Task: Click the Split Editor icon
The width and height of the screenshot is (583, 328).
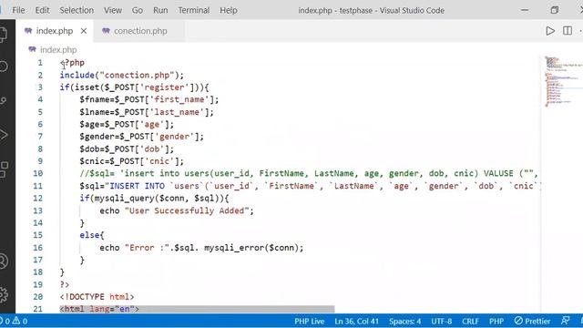Action: (x=568, y=31)
